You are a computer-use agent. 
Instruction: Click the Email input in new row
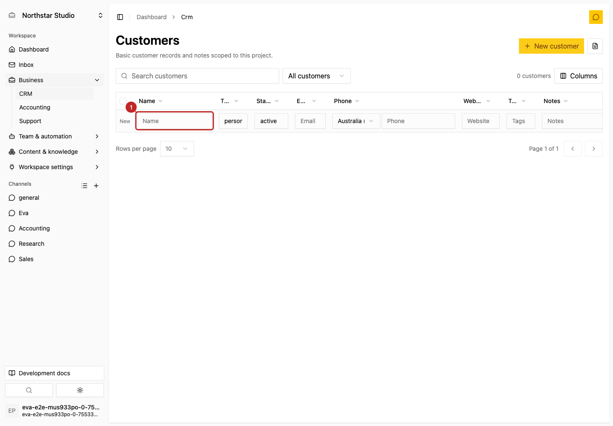[310, 121]
